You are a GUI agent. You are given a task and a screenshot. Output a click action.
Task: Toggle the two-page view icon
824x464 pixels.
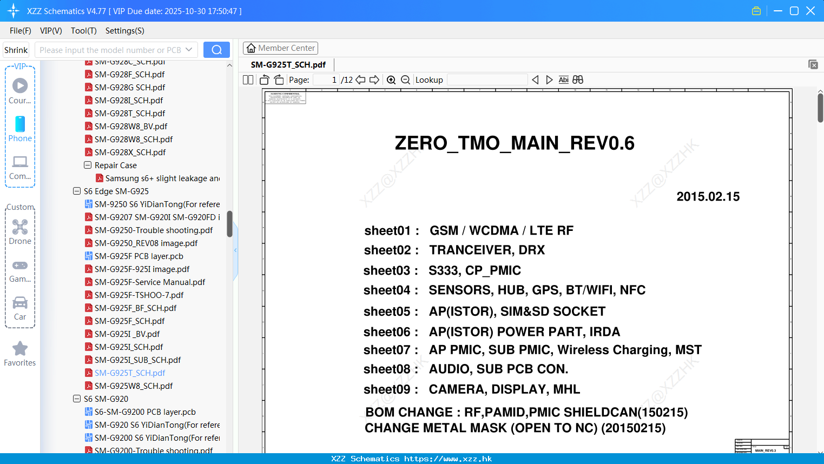tap(248, 80)
